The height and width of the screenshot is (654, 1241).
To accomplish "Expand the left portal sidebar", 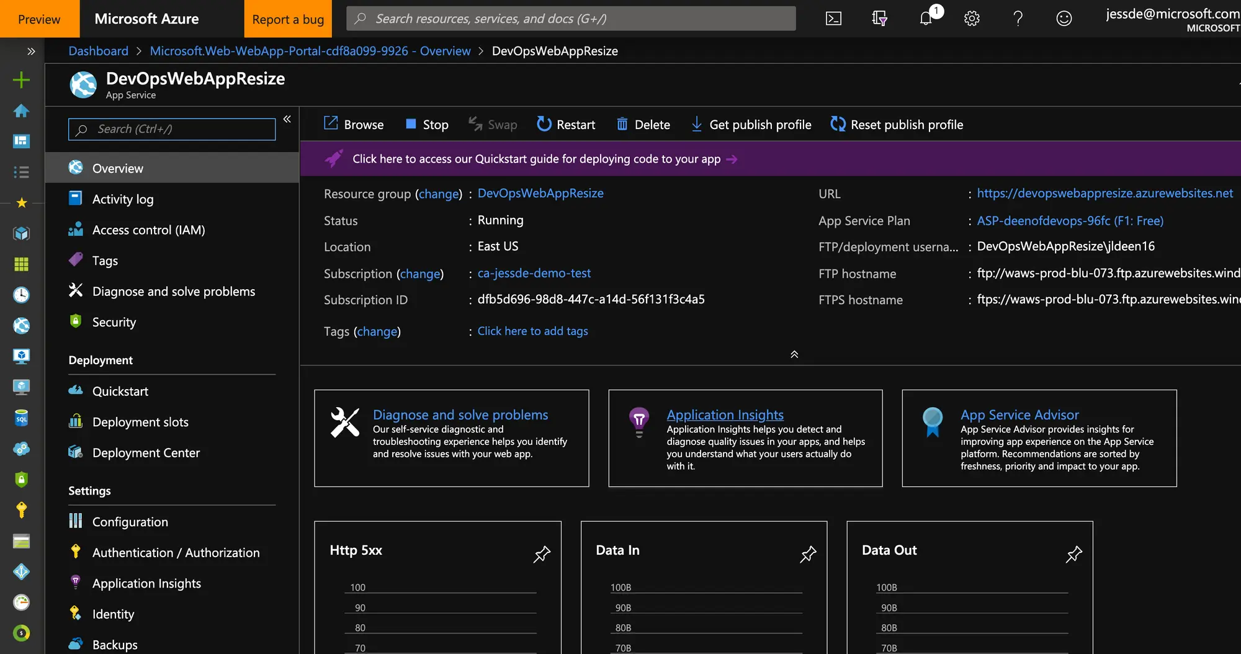I will coord(31,51).
